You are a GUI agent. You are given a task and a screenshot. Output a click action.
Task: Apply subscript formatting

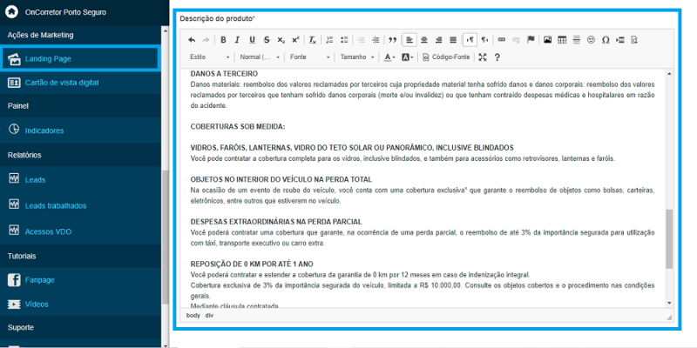[x=281, y=40]
